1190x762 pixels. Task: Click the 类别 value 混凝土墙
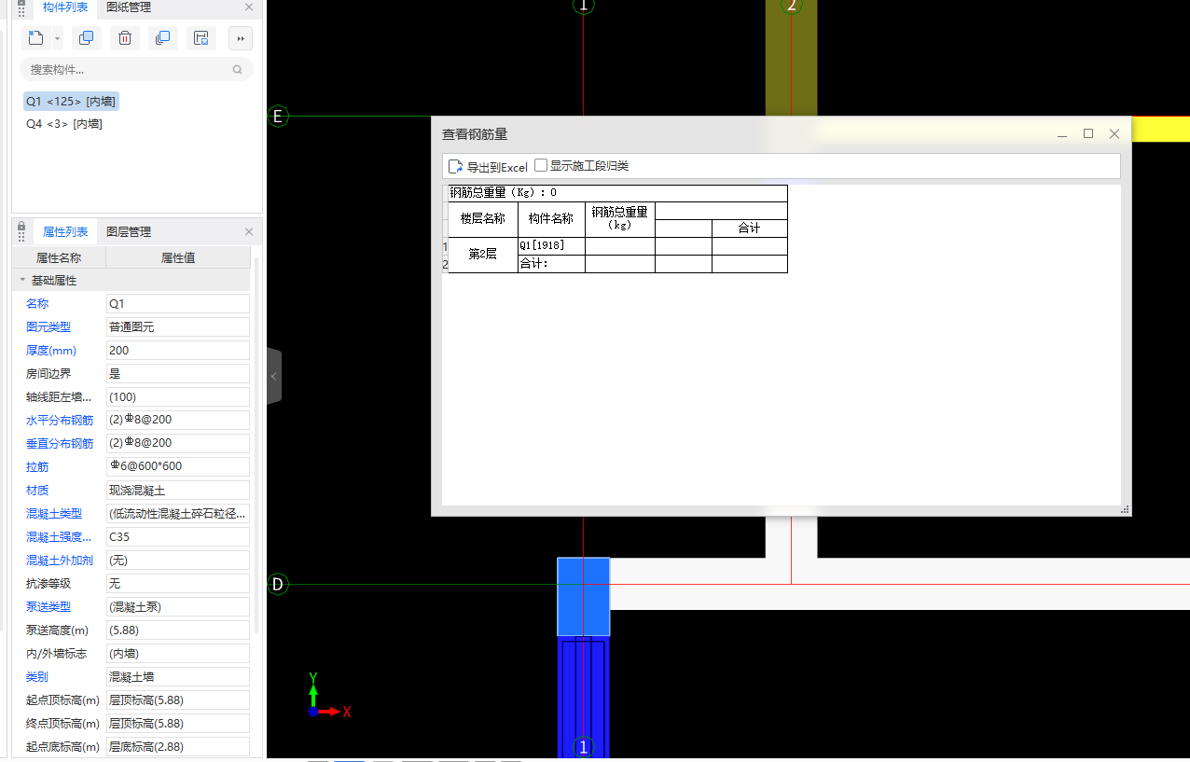pyautogui.click(x=178, y=676)
